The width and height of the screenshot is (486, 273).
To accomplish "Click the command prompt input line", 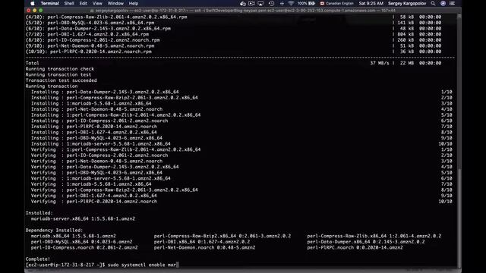I will click(240, 265).
